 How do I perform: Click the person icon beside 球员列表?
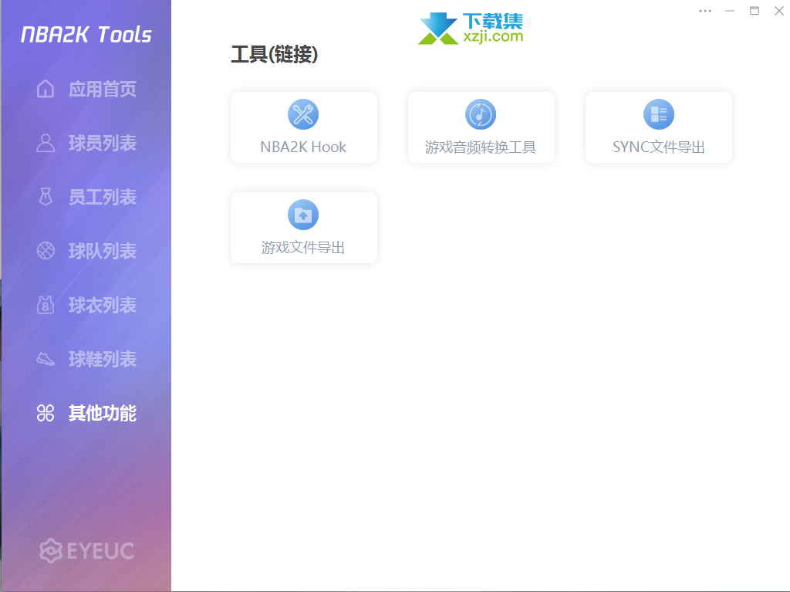46,143
